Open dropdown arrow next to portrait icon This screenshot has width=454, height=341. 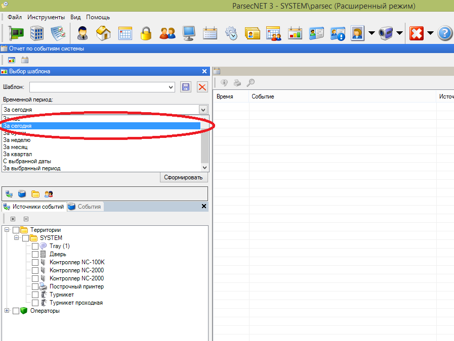click(372, 33)
